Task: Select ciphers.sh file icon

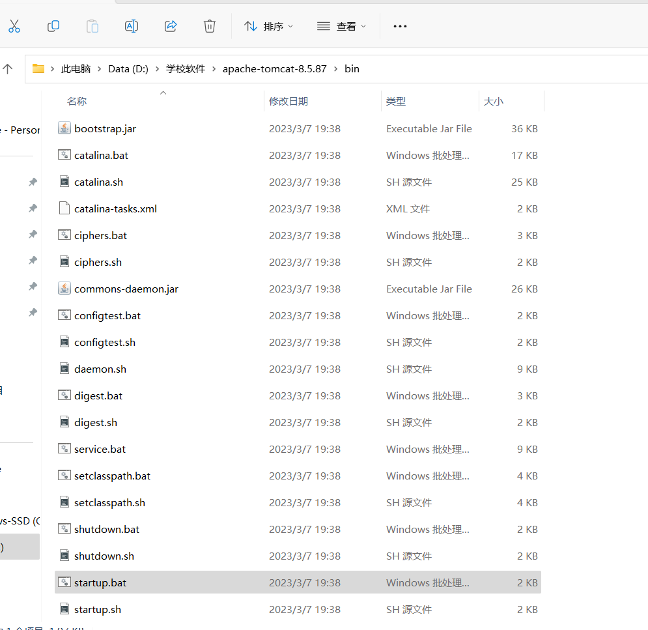Action: pyautogui.click(x=64, y=262)
